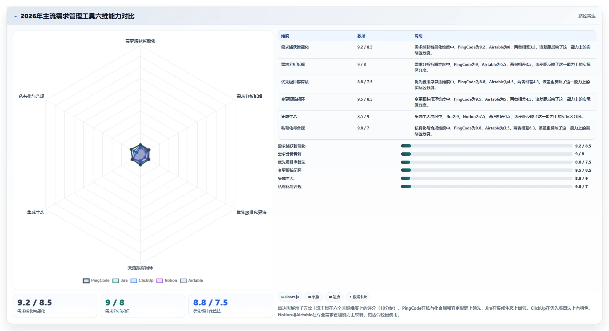
Task: Click the 需求捕获智能化 progress bar
Action: (486, 146)
